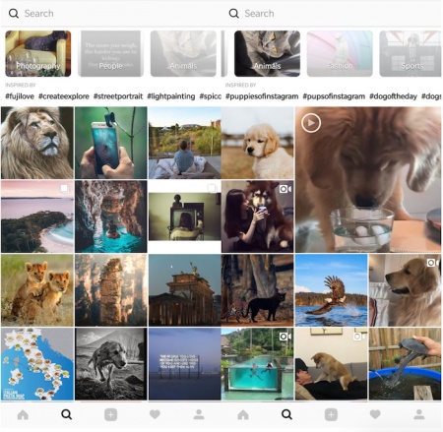Open the #streetportrait hashtag
443x432 pixels.
click(118, 96)
